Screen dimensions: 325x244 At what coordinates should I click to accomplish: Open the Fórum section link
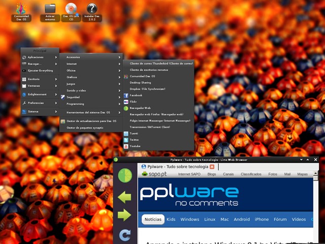click(x=280, y=220)
